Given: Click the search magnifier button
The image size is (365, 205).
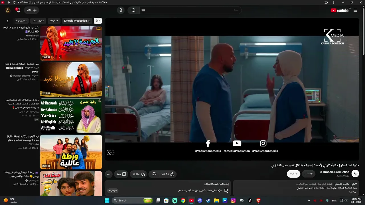Looking at the screenshot, I should point(134,10).
